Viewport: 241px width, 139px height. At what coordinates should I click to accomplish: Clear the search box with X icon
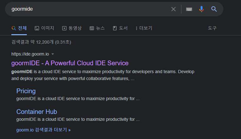[173, 9]
